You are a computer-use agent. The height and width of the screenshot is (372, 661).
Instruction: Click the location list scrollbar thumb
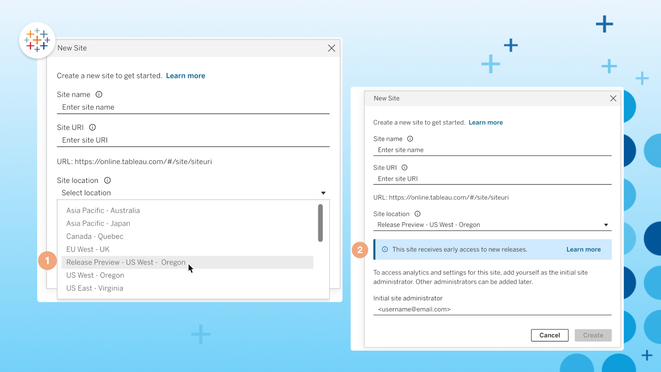[x=320, y=223]
